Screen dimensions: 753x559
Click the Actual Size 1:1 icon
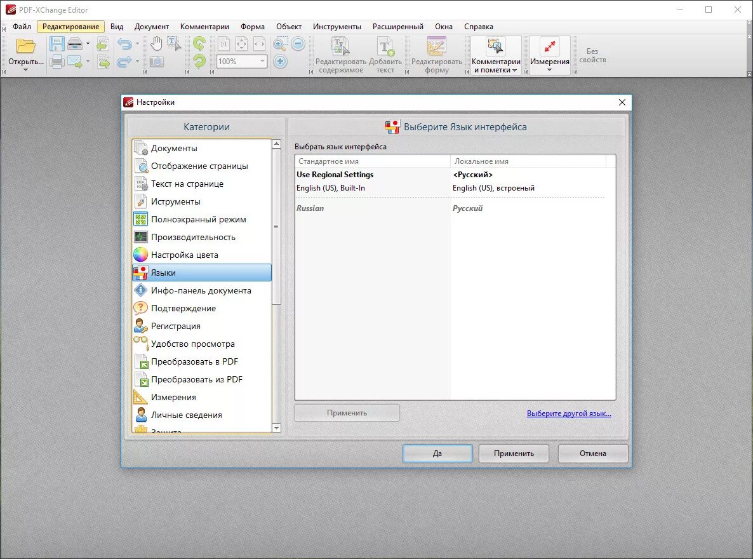tap(223, 44)
